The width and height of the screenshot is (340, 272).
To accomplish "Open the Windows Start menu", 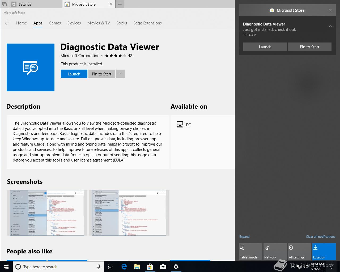I will (6, 267).
